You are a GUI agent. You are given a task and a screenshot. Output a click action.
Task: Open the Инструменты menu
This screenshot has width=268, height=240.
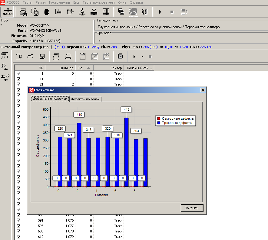click(x=60, y=2)
